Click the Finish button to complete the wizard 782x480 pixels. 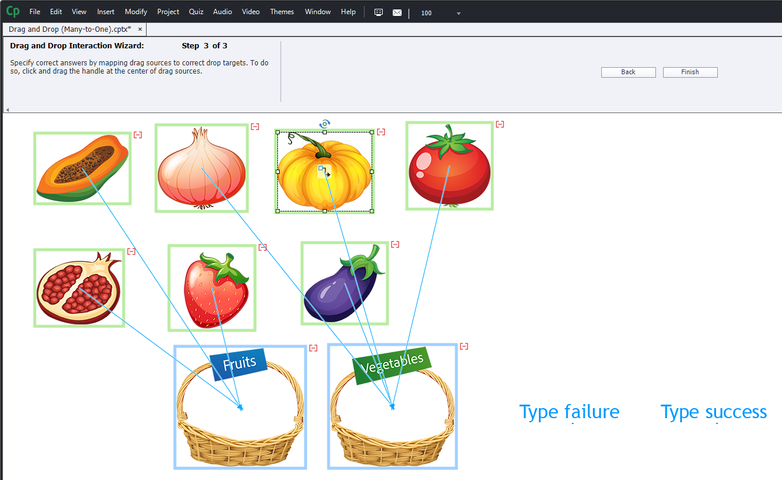click(x=690, y=72)
